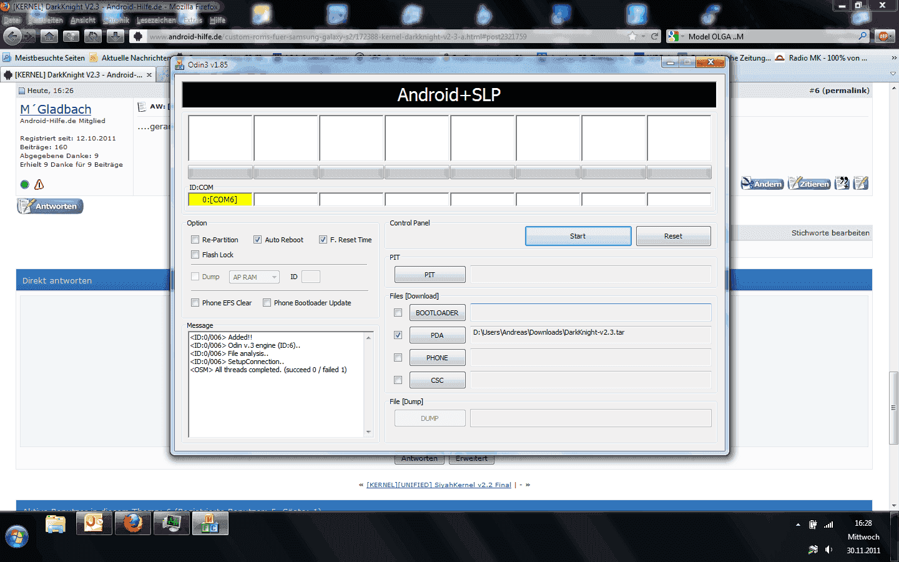The width and height of the screenshot is (899, 562).
Task: Open the #6 permalink
Action: (839, 91)
